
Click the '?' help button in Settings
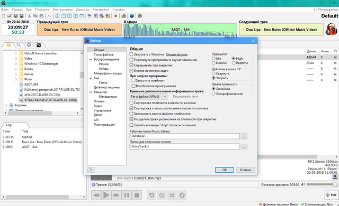click(x=91, y=170)
